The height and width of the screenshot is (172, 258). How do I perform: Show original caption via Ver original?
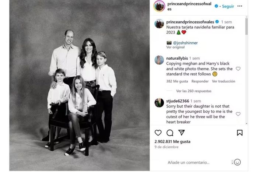coord(174,48)
